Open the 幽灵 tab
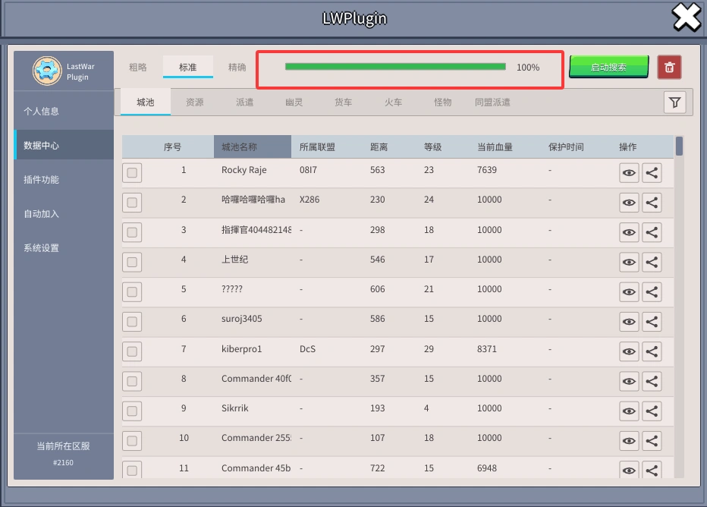707x507 pixels. click(294, 102)
